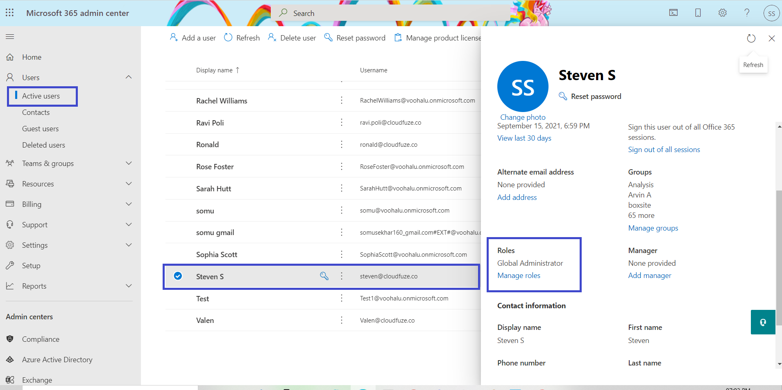Open more actions for Rachel Williams
Screen dimensions: 782x390
tap(342, 101)
